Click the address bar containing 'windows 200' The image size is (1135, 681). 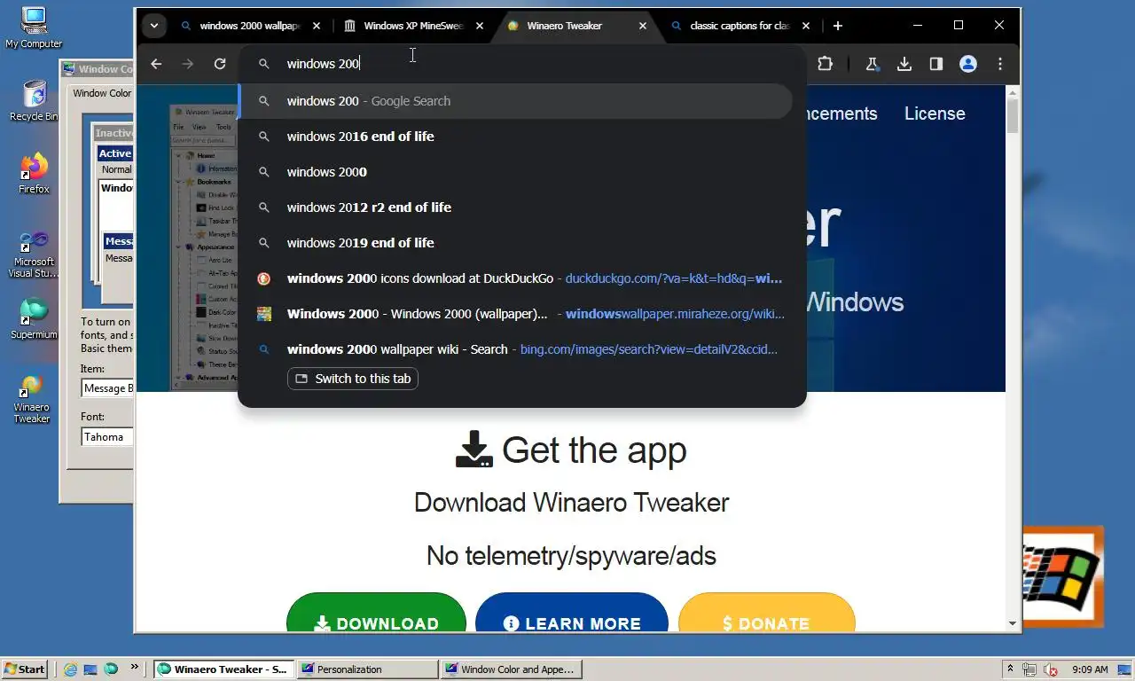coord(523,64)
